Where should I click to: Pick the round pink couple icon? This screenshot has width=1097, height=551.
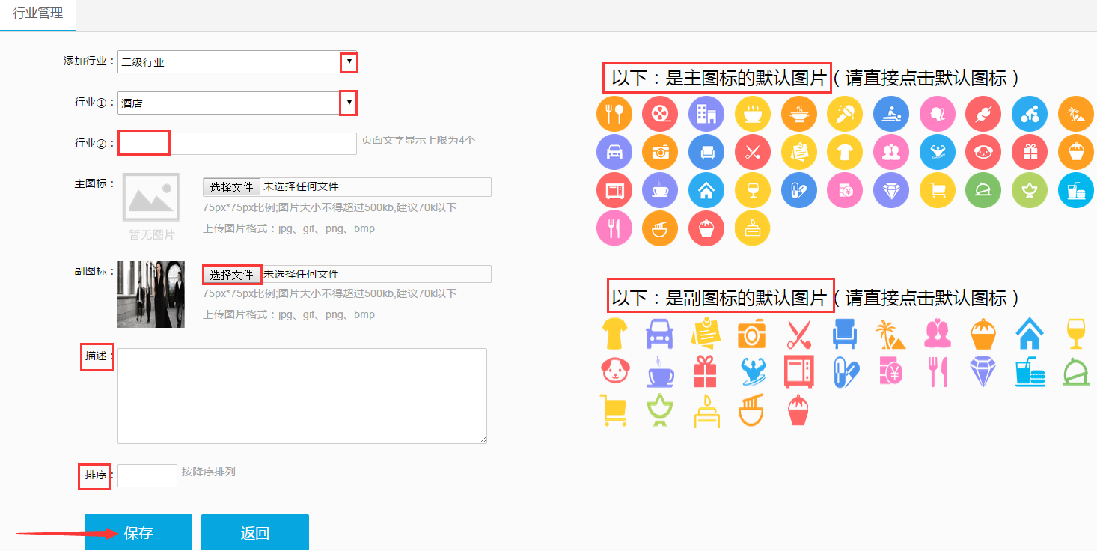pyautogui.click(x=891, y=152)
